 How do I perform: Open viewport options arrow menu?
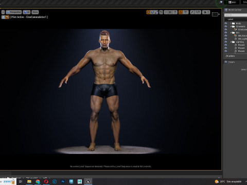[x=3, y=12]
